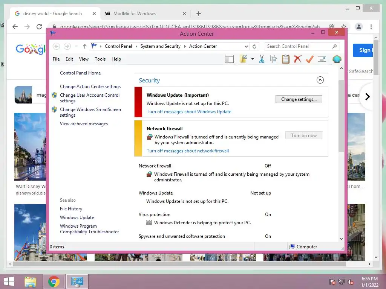Click the network tray icon

(342, 281)
